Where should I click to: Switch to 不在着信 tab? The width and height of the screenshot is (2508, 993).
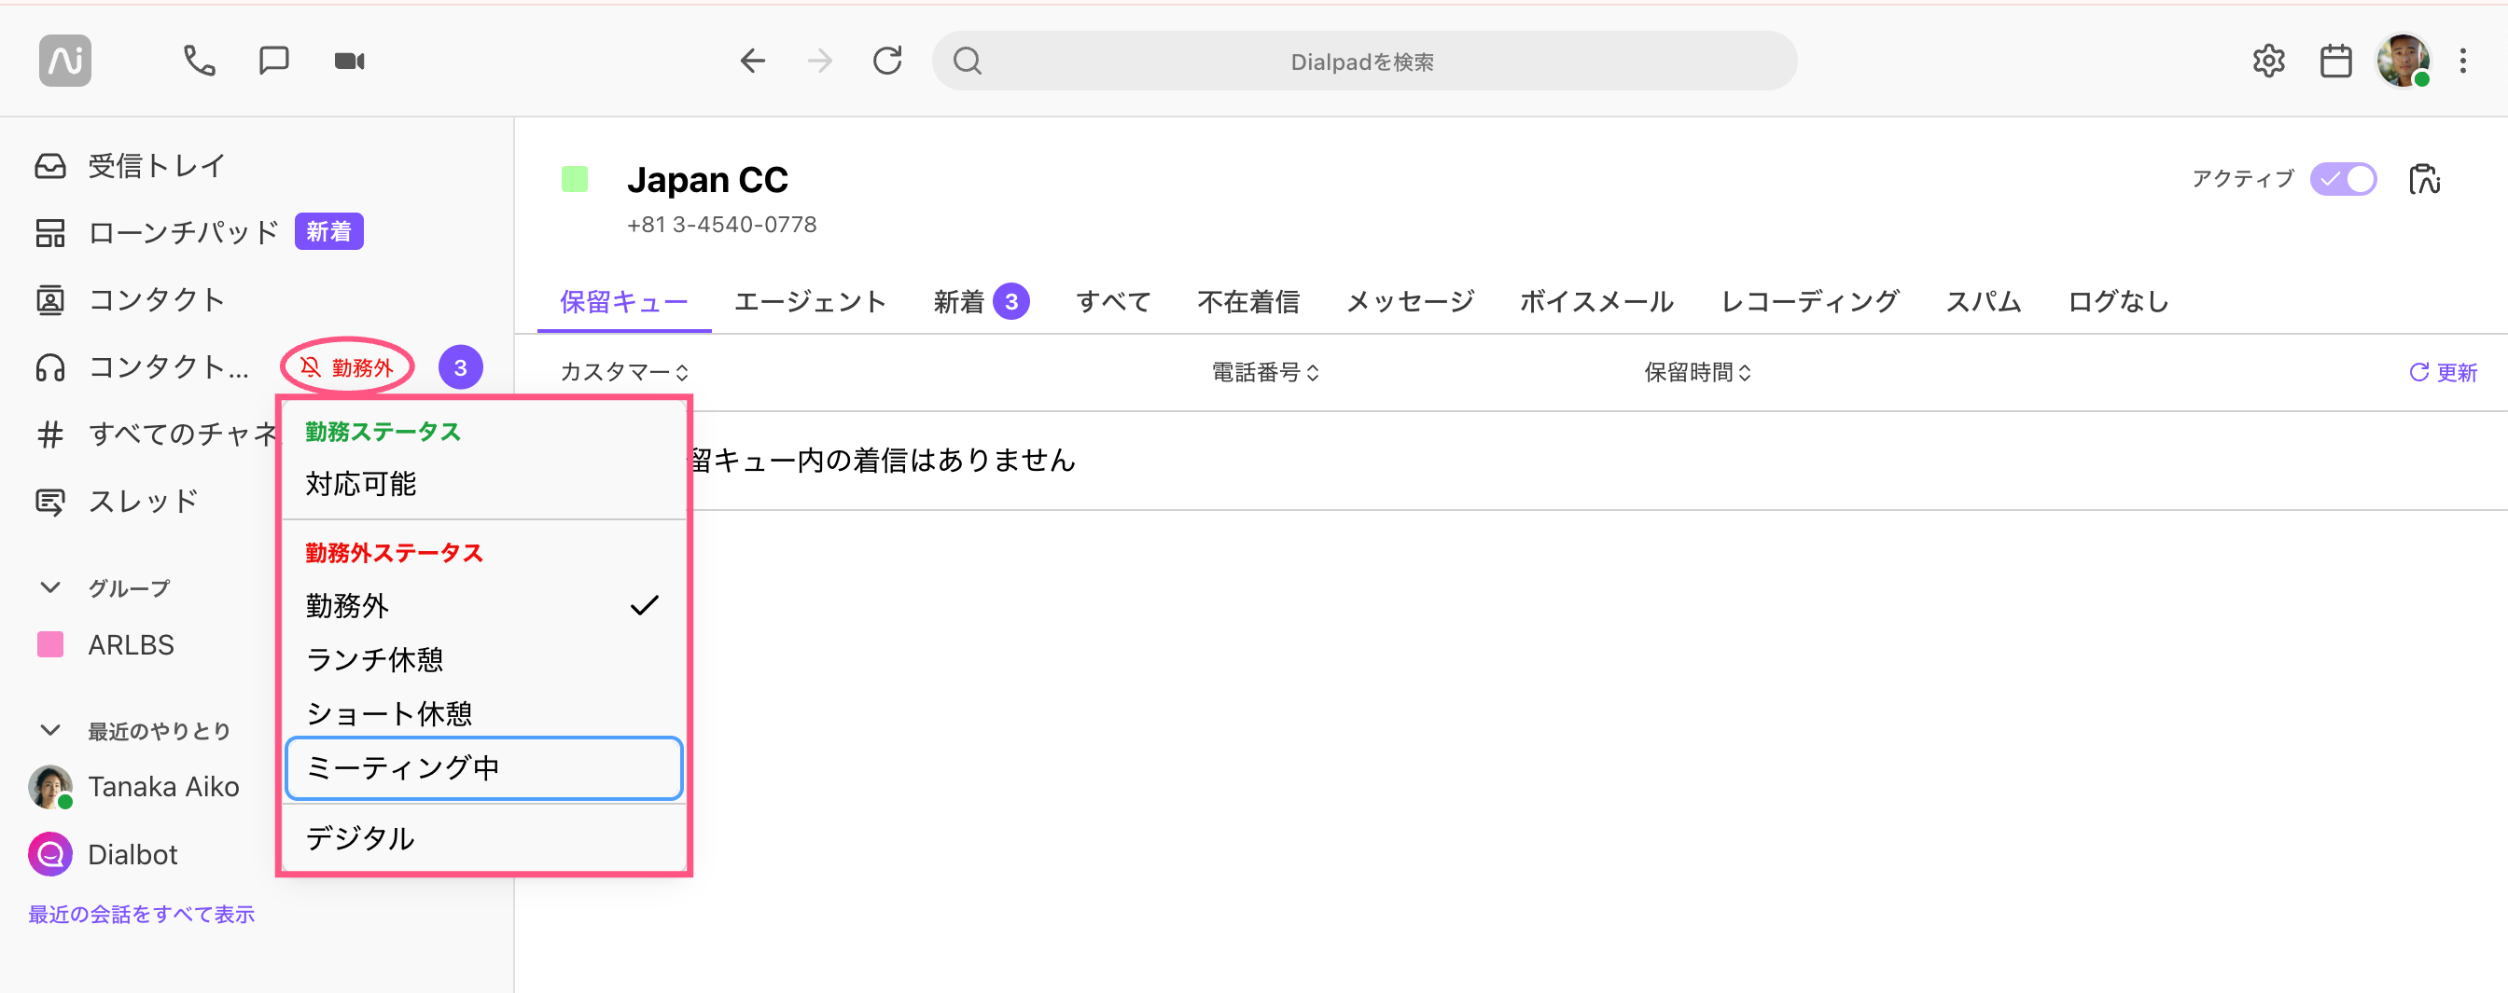[1248, 302]
